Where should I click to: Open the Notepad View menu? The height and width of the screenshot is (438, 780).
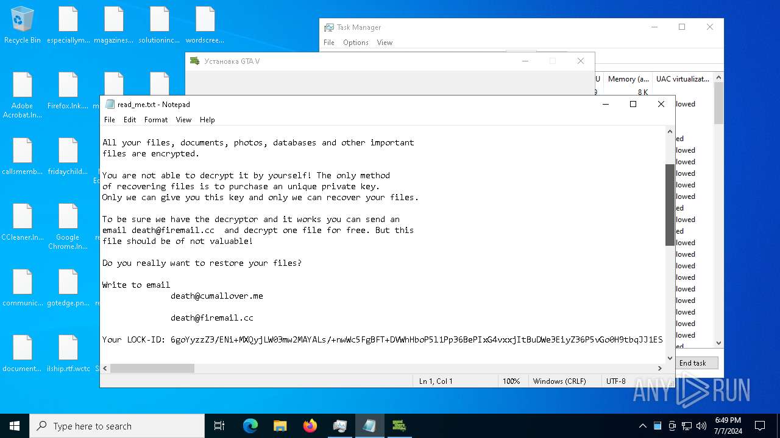click(x=183, y=120)
